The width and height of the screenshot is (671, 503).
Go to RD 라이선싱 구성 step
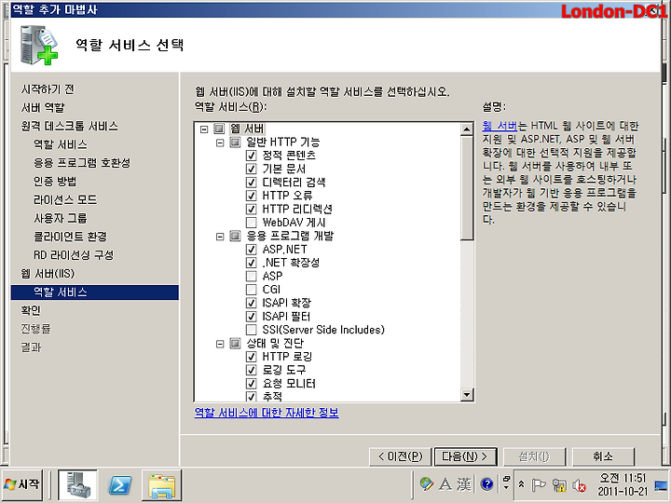(74, 255)
